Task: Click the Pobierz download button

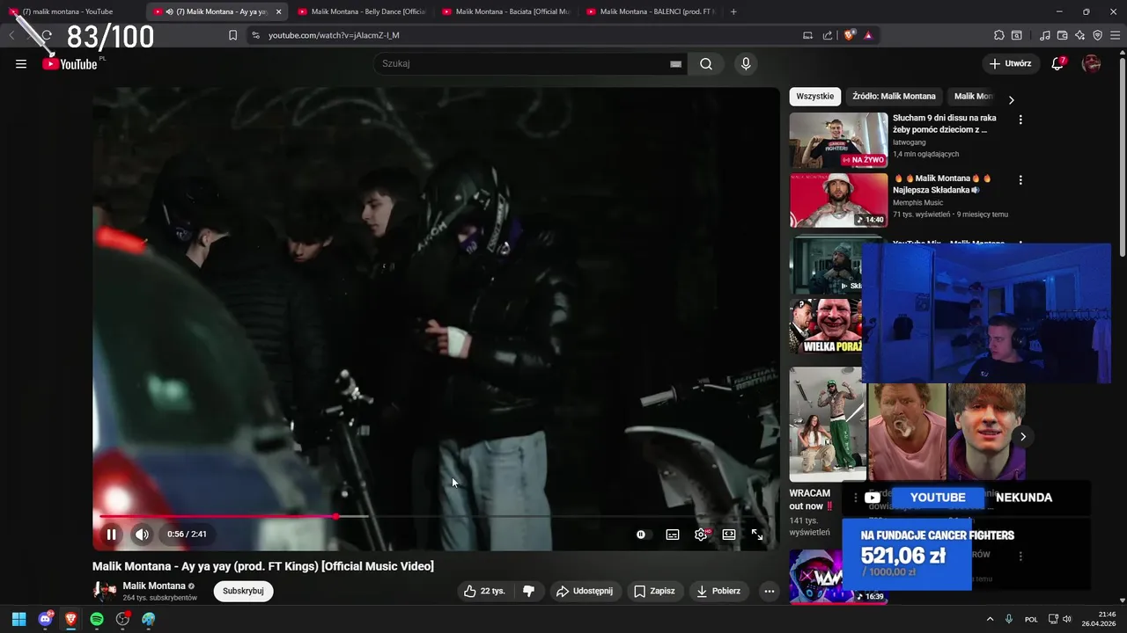Action: [x=718, y=591]
